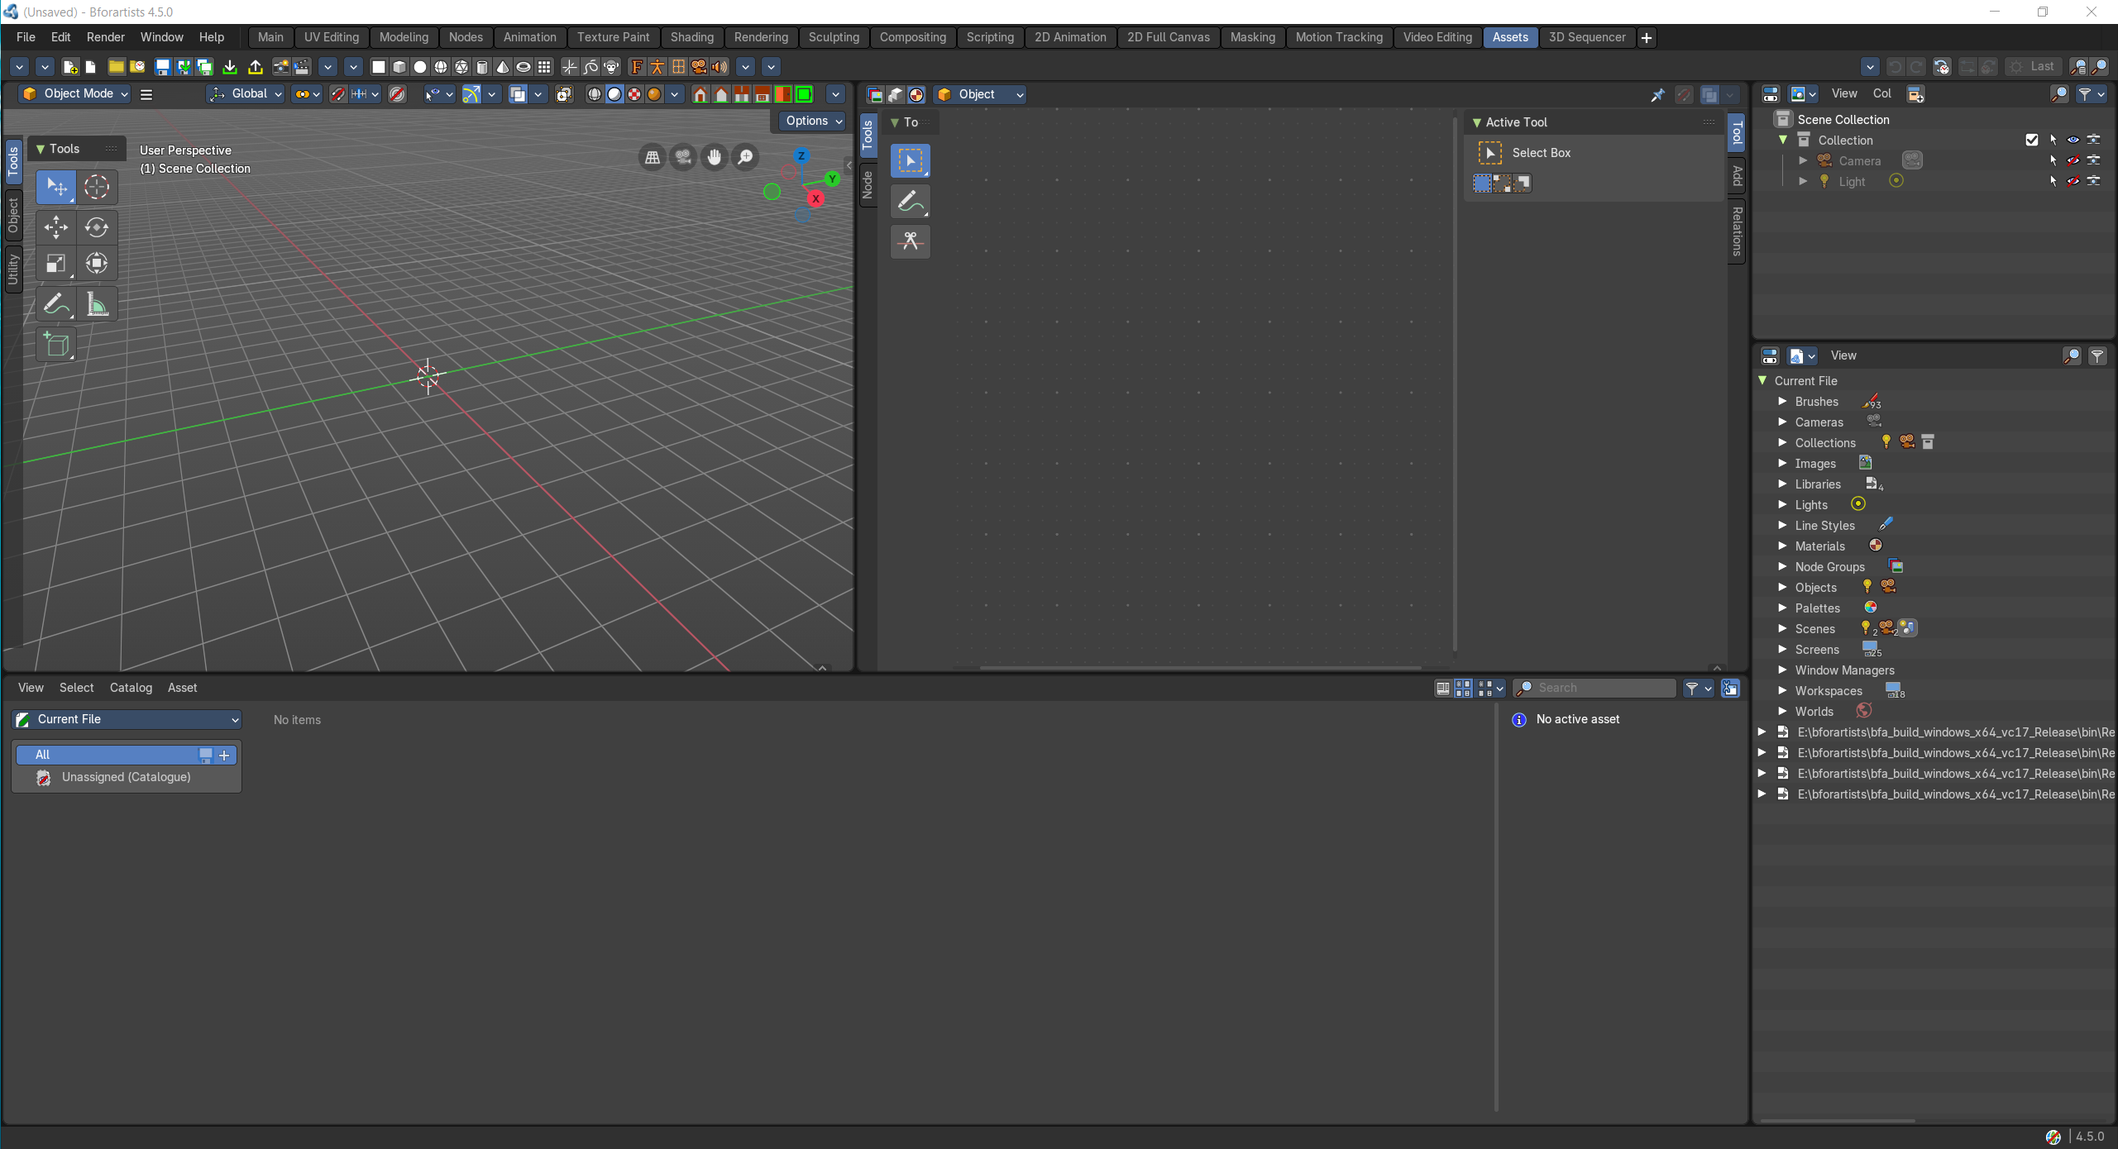Switch to the Sculpting workspace tab
This screenshot has height=1149, width=2118.
[834, 37]
